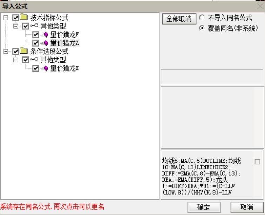The width and height of the screenshot is (265, 215).
Task: Collapse 其他类型 node under 条件选股公式
Action: 15,60
